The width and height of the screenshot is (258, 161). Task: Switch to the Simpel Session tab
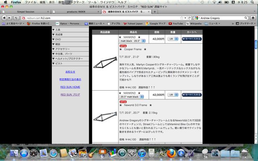25,12
